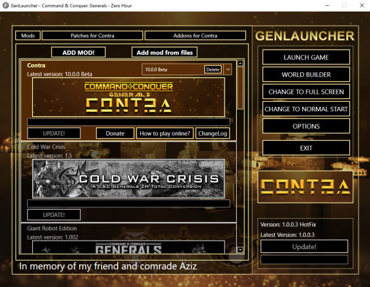Screen dimensions: 370x287
Task: Click the GenLauncher app icon in title bar
Action: coord(6,5)
